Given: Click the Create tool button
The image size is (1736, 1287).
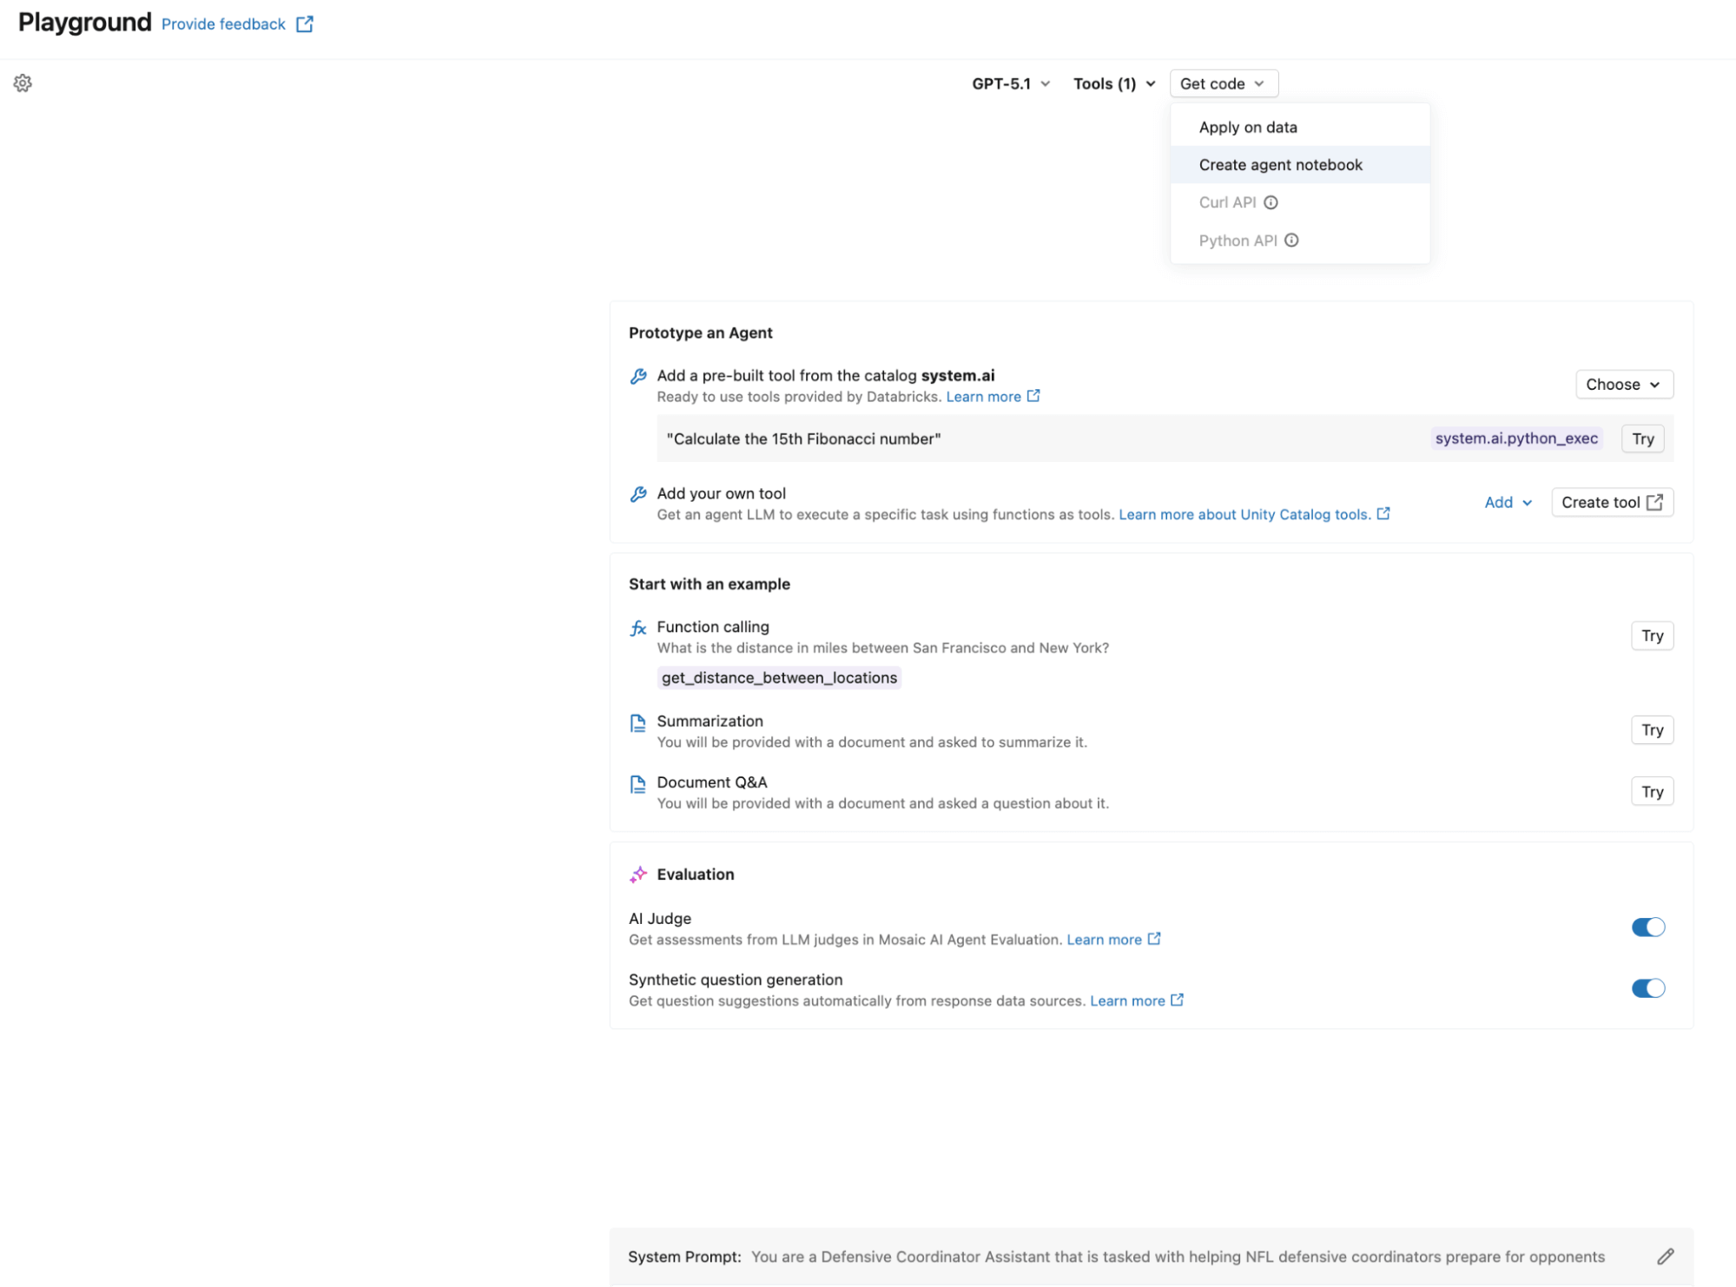Looking at the screenshot, I should [1611, 503].
